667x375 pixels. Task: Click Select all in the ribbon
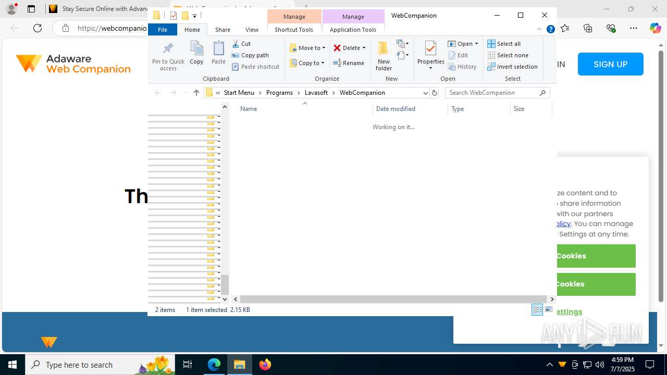[x=504, y=44]
